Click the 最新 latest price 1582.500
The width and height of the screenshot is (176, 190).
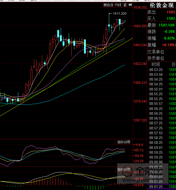166,25
